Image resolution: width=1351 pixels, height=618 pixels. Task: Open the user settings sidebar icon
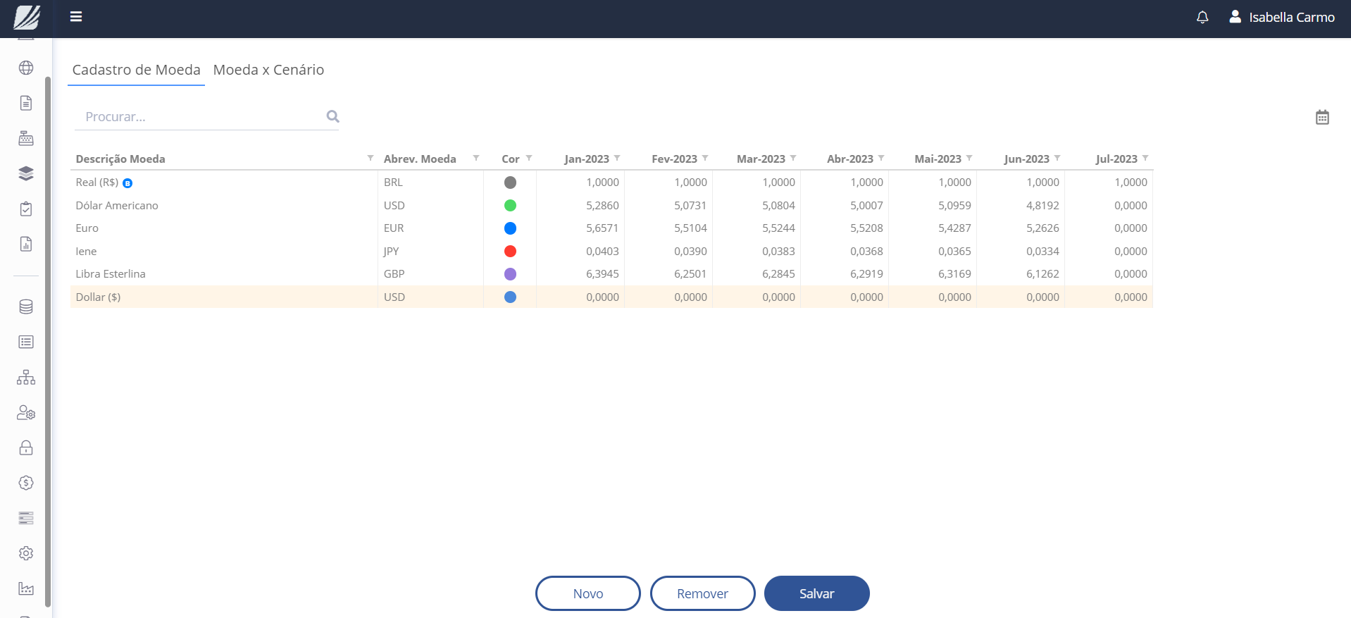(26, 412)
